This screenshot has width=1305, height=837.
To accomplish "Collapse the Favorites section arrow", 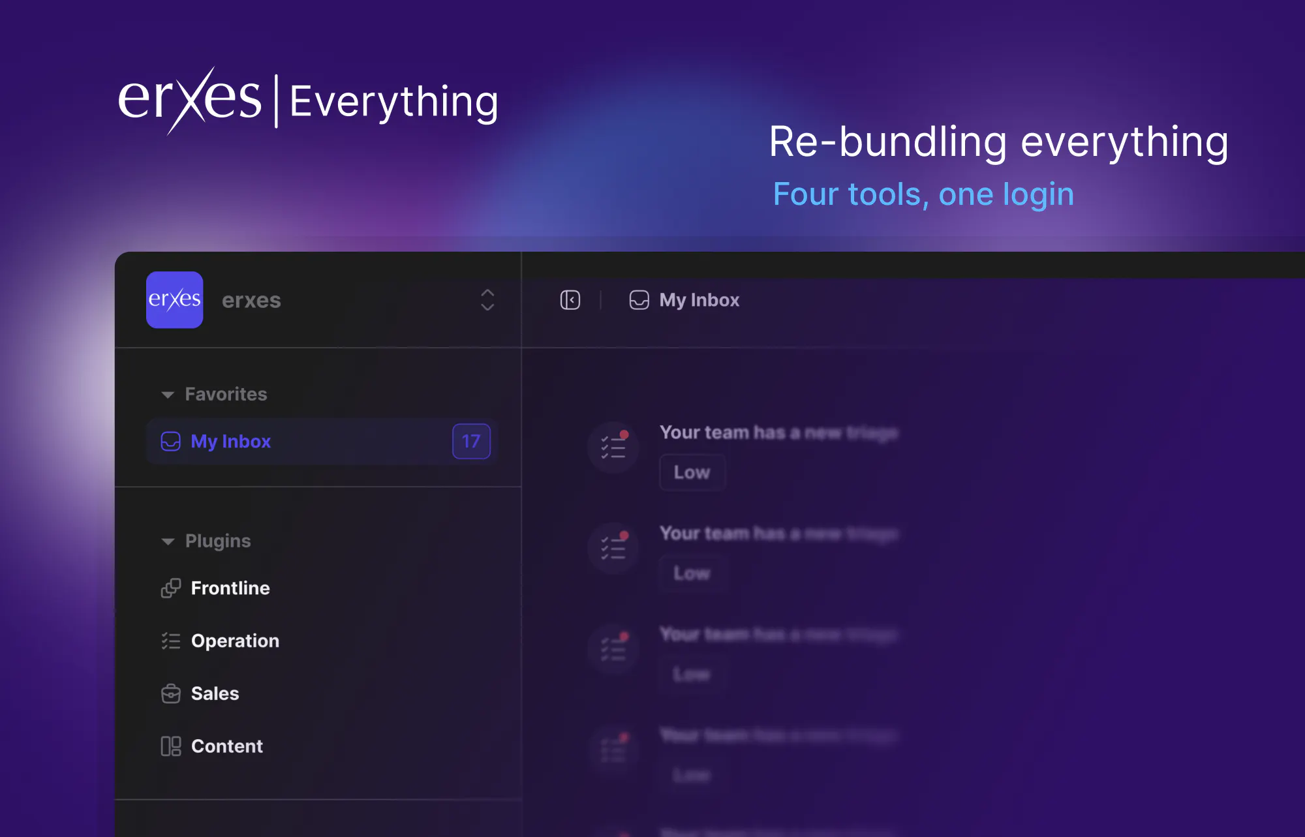I will pyautogui.click(x=168, y=395).
